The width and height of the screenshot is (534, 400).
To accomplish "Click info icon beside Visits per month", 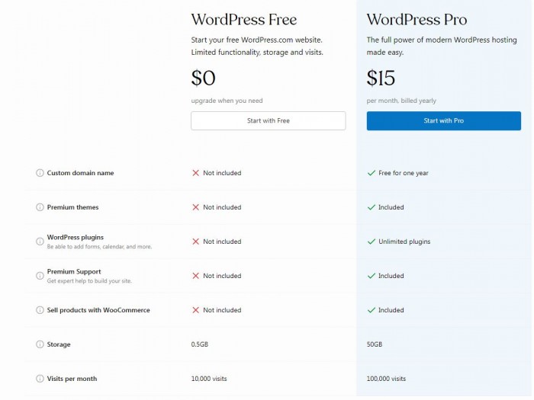I will point(40,379).
